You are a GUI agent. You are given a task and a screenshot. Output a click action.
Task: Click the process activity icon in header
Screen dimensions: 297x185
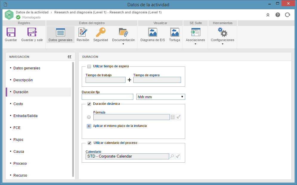[x=9, y=15]
